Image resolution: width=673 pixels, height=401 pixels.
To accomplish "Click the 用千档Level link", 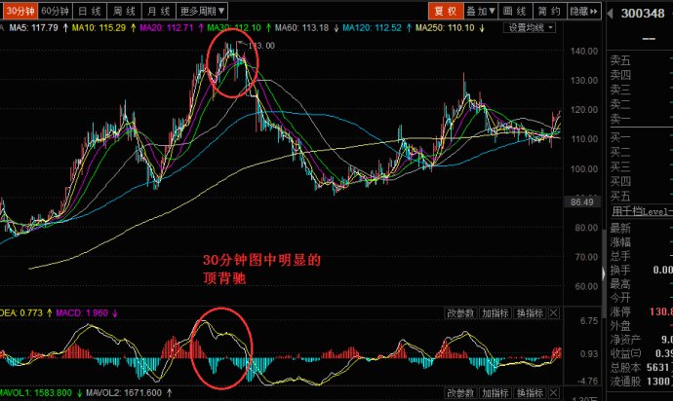I will click(642, 211).
